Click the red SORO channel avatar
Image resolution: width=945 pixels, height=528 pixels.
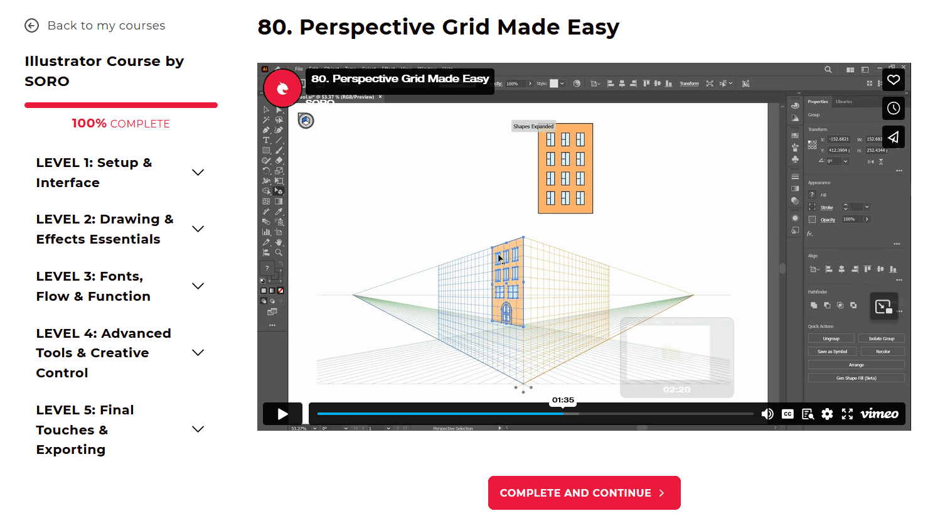click(282, 88)
